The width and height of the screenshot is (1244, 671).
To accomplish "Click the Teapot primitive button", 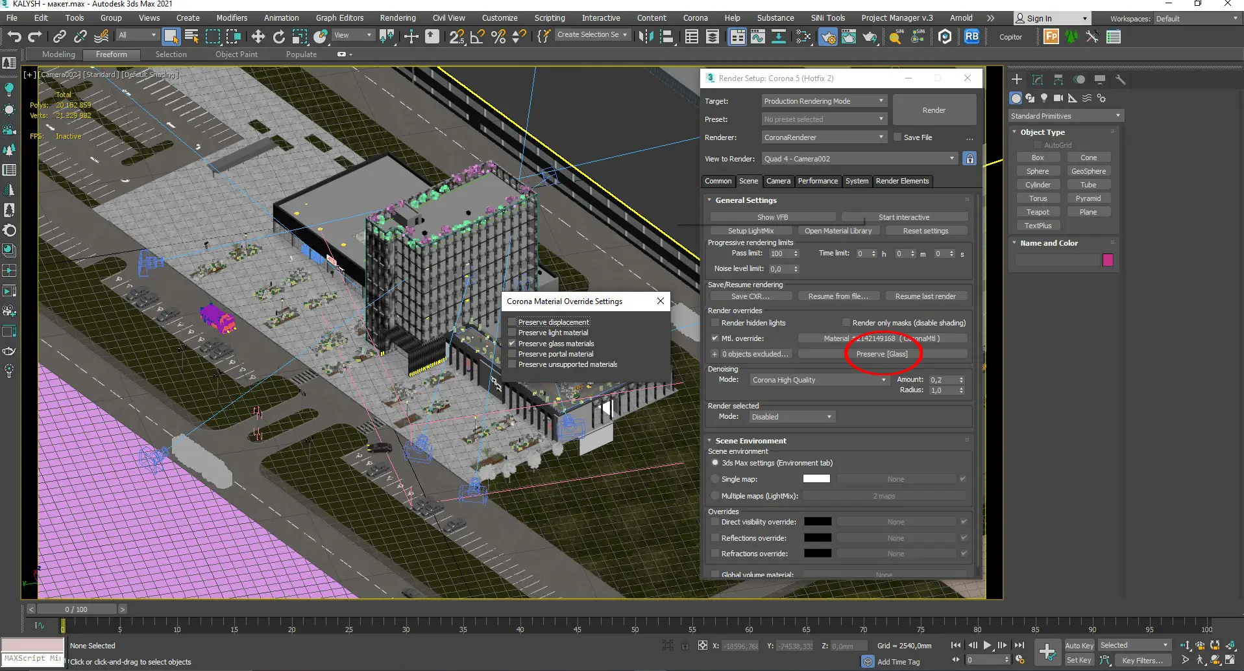I will pos(1037,212).
